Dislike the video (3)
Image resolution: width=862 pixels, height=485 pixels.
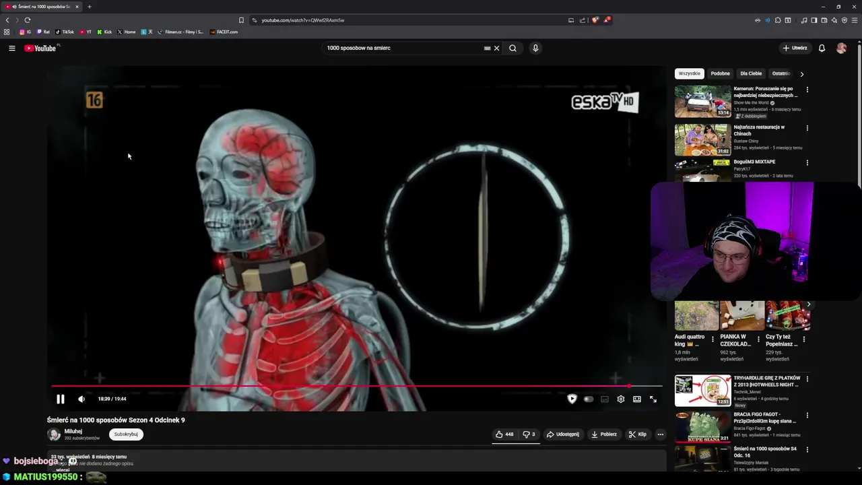(529, 434)
